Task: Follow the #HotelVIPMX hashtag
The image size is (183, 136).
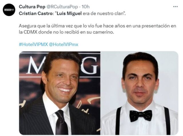Action: point(33,44)
